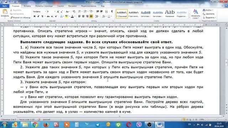Increase paragraph indent
This screenshot has width=228, height=128.
pyautogui.click(x=101, y=11)
